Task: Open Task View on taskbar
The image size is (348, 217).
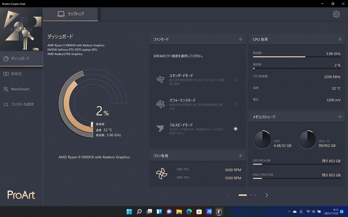Action: click(149, 211)
